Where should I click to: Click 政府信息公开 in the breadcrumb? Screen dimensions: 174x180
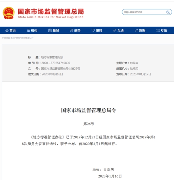(27, 38)
